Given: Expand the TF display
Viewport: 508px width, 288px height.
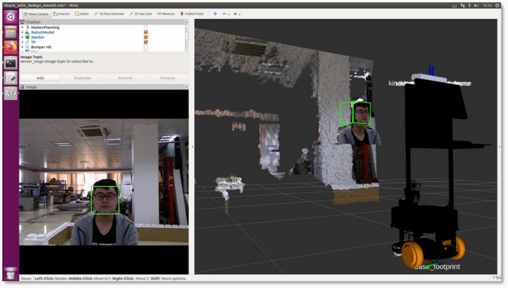Looking at the screenshot, I should tap(22, 42).
